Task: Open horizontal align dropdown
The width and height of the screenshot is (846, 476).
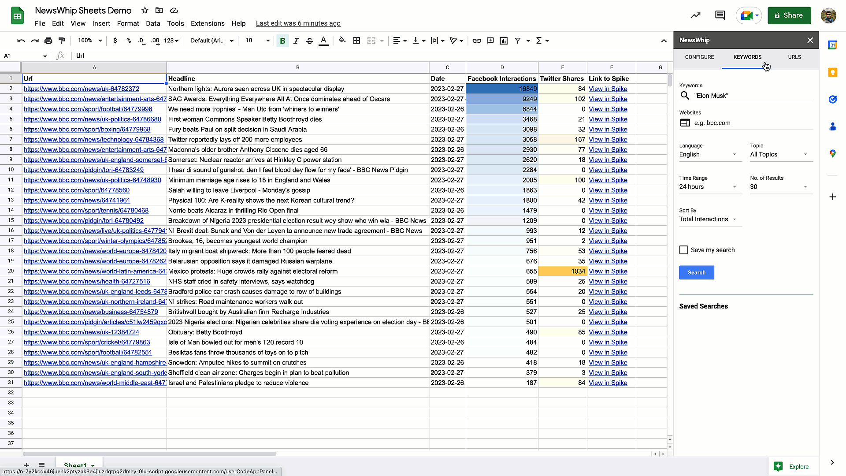Action: pos(400,41)
